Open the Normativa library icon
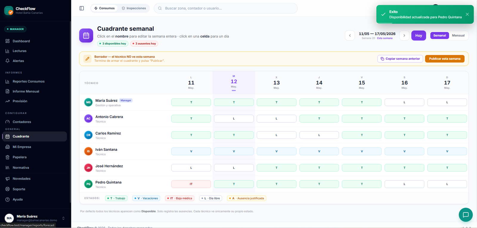477x228 pixels. pos(7,168)
